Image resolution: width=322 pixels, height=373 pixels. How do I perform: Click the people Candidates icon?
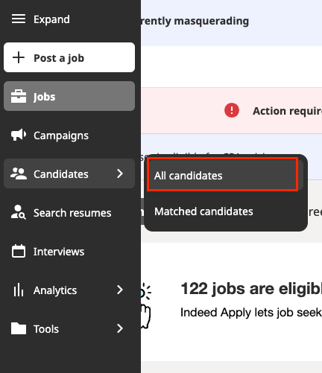click(x=19, y=173)
